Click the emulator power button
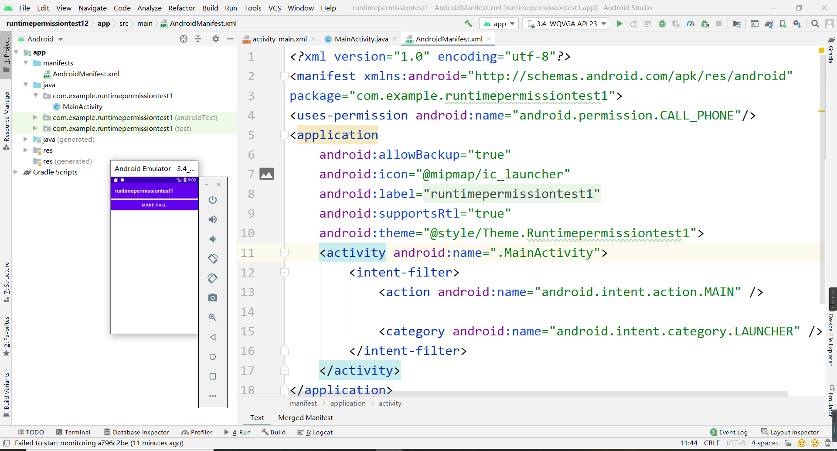 tap(213, 200)
